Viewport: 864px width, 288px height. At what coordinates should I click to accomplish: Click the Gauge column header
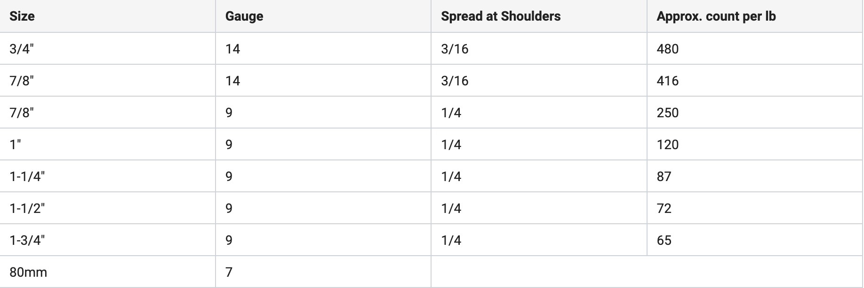[x=244, y=16]
